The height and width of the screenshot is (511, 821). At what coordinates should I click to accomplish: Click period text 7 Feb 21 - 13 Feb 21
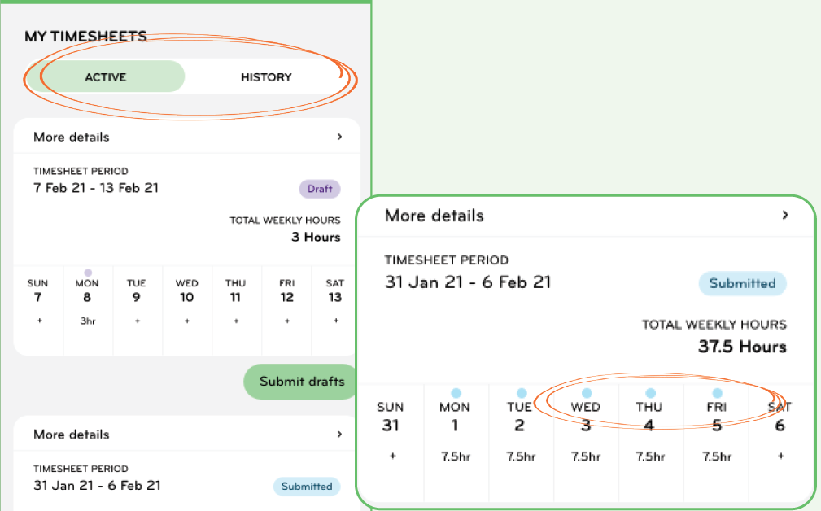click(x=96, y=188)
